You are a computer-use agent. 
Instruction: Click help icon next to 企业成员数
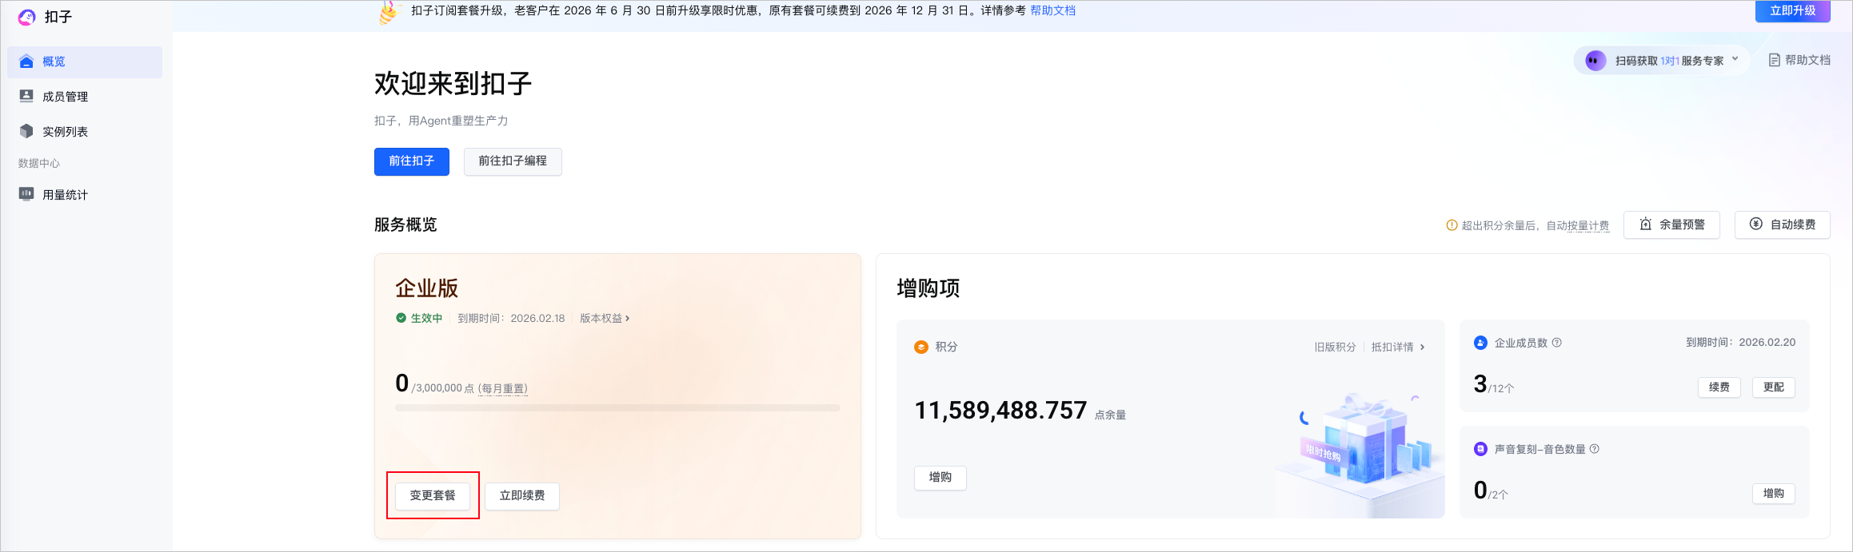point(1556,343)
